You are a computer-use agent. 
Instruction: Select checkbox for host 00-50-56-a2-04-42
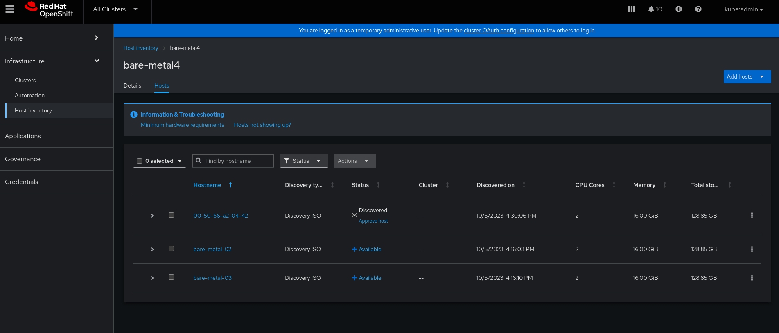[171, 215]
